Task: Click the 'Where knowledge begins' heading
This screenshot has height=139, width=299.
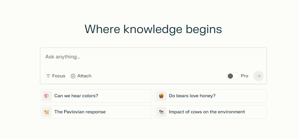Action: tap(153, 29)
